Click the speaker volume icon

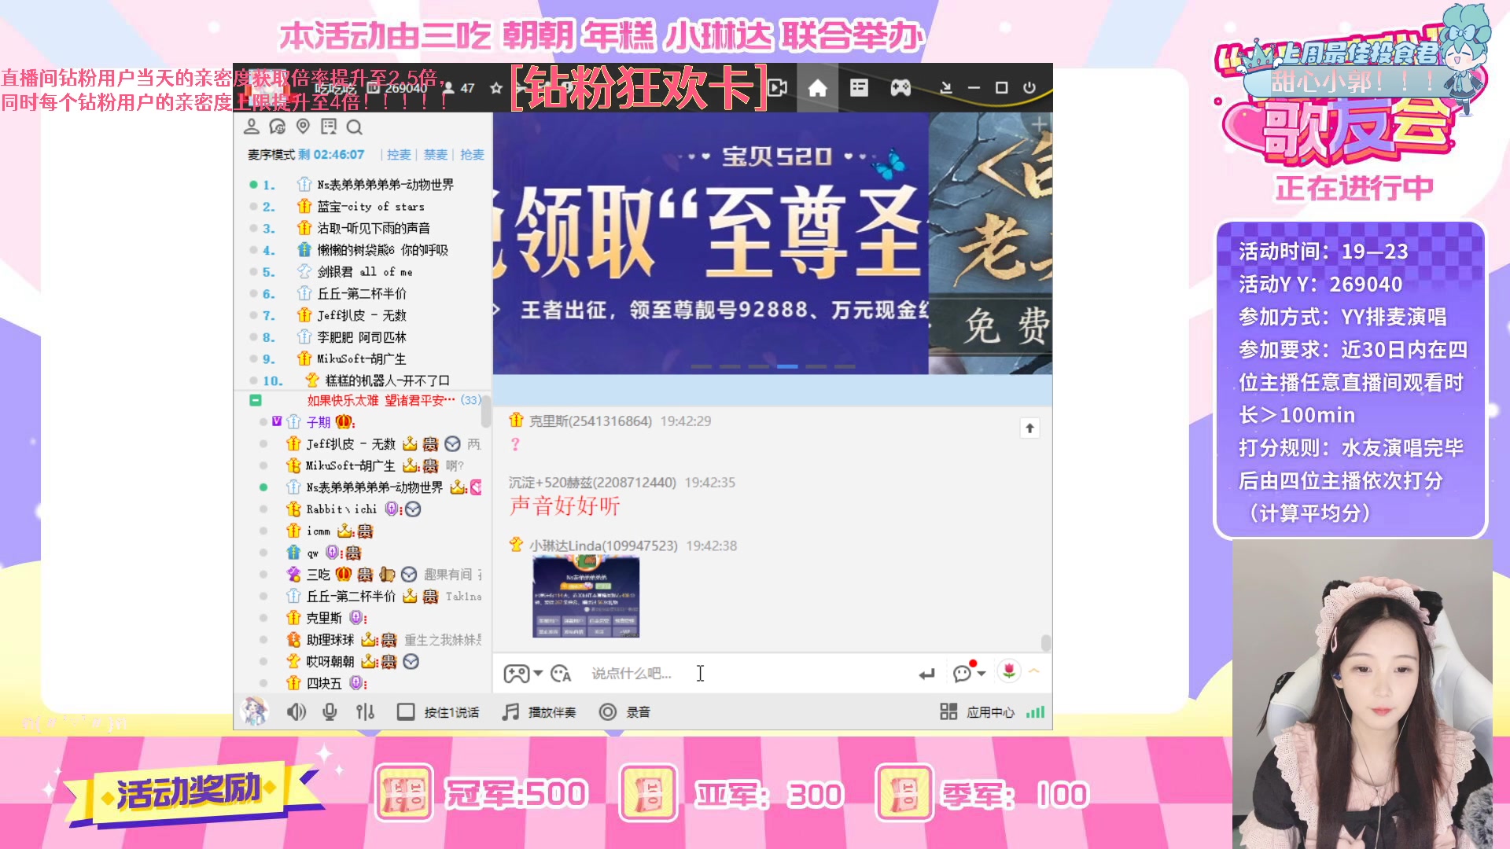[296, 712]
